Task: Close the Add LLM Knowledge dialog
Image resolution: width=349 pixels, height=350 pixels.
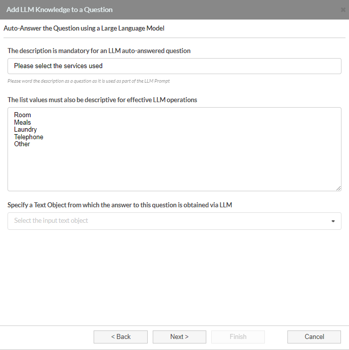Action: click(x=343, y=10)
